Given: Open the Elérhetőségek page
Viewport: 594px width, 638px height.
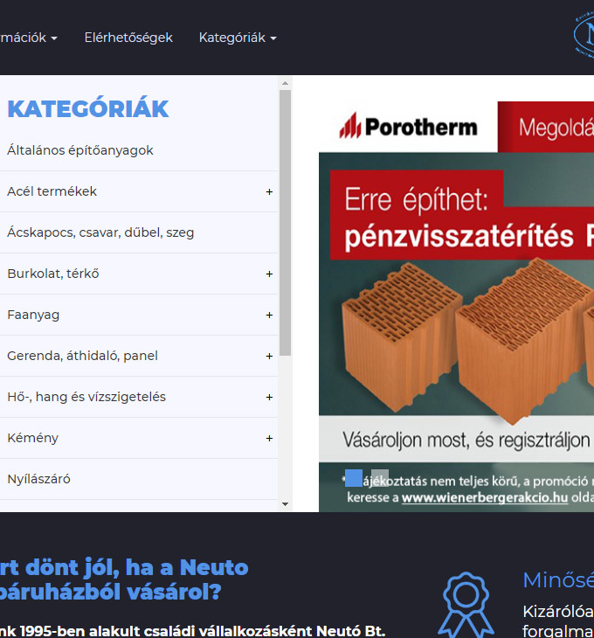Looking at the screenshot, I should [128, 38].
